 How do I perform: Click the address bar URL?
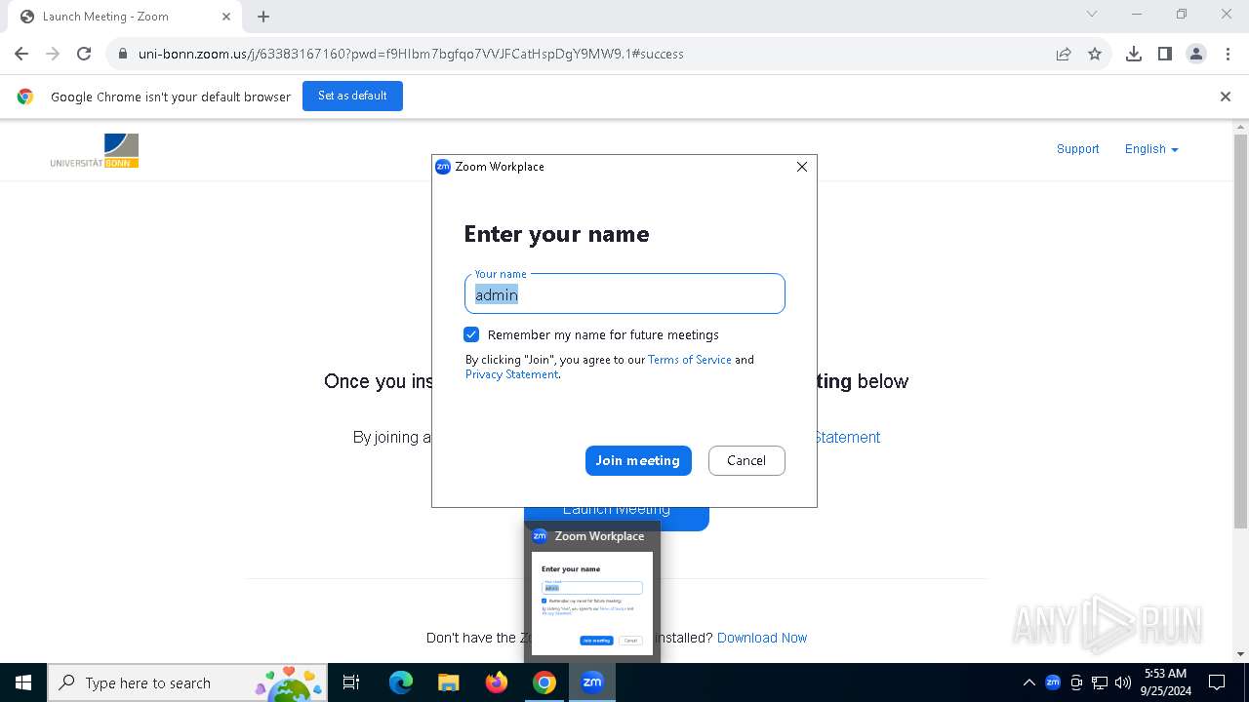click(411, 54)
